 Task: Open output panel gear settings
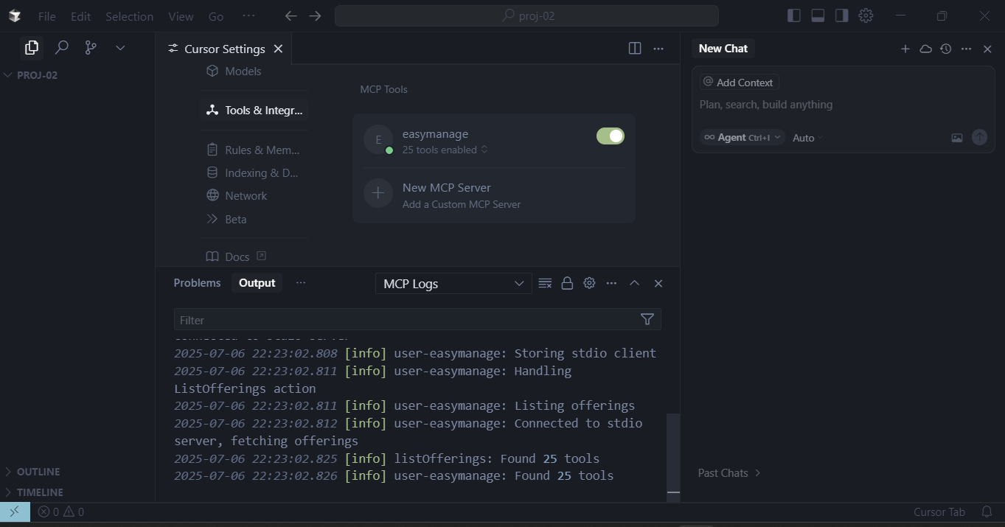(589, 283)
